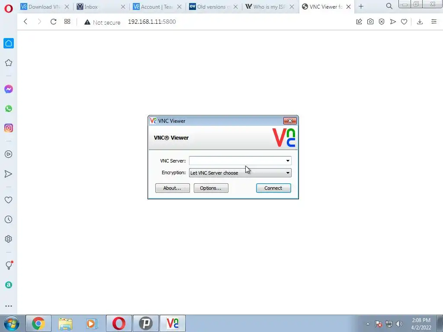Go back with the browser back arrow
The width and height of the screenshot is (443, 332).
coord(26,22)
